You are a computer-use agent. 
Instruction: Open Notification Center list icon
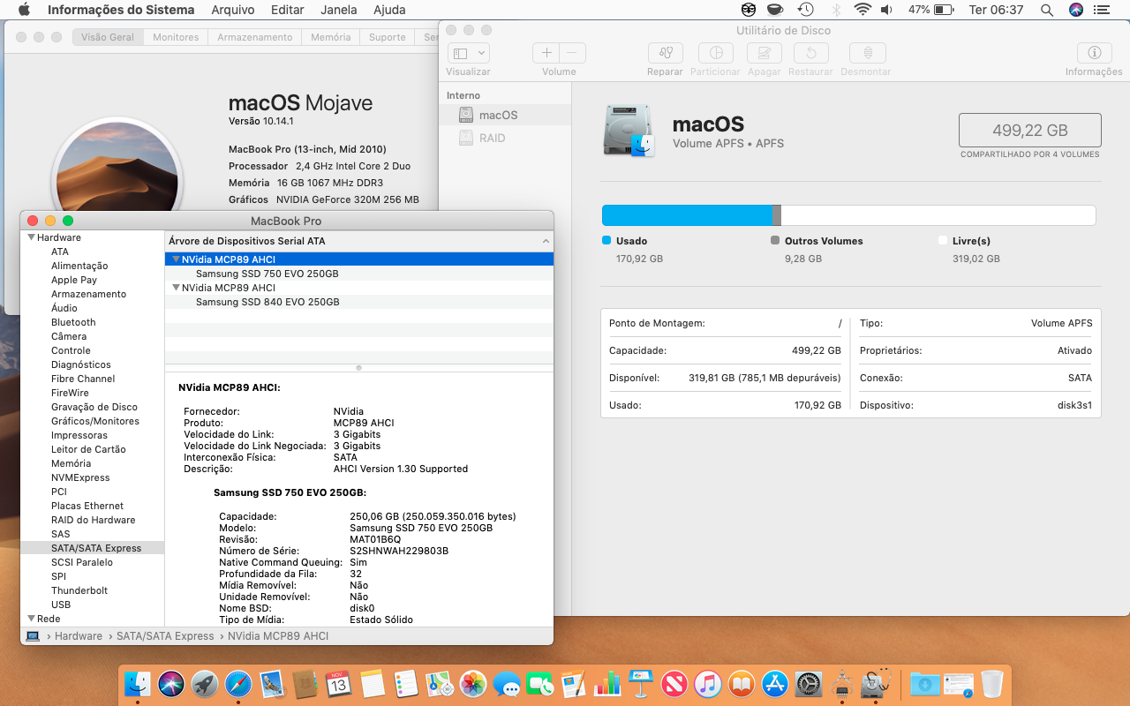pyautogui.click(x=1101, y=10)
